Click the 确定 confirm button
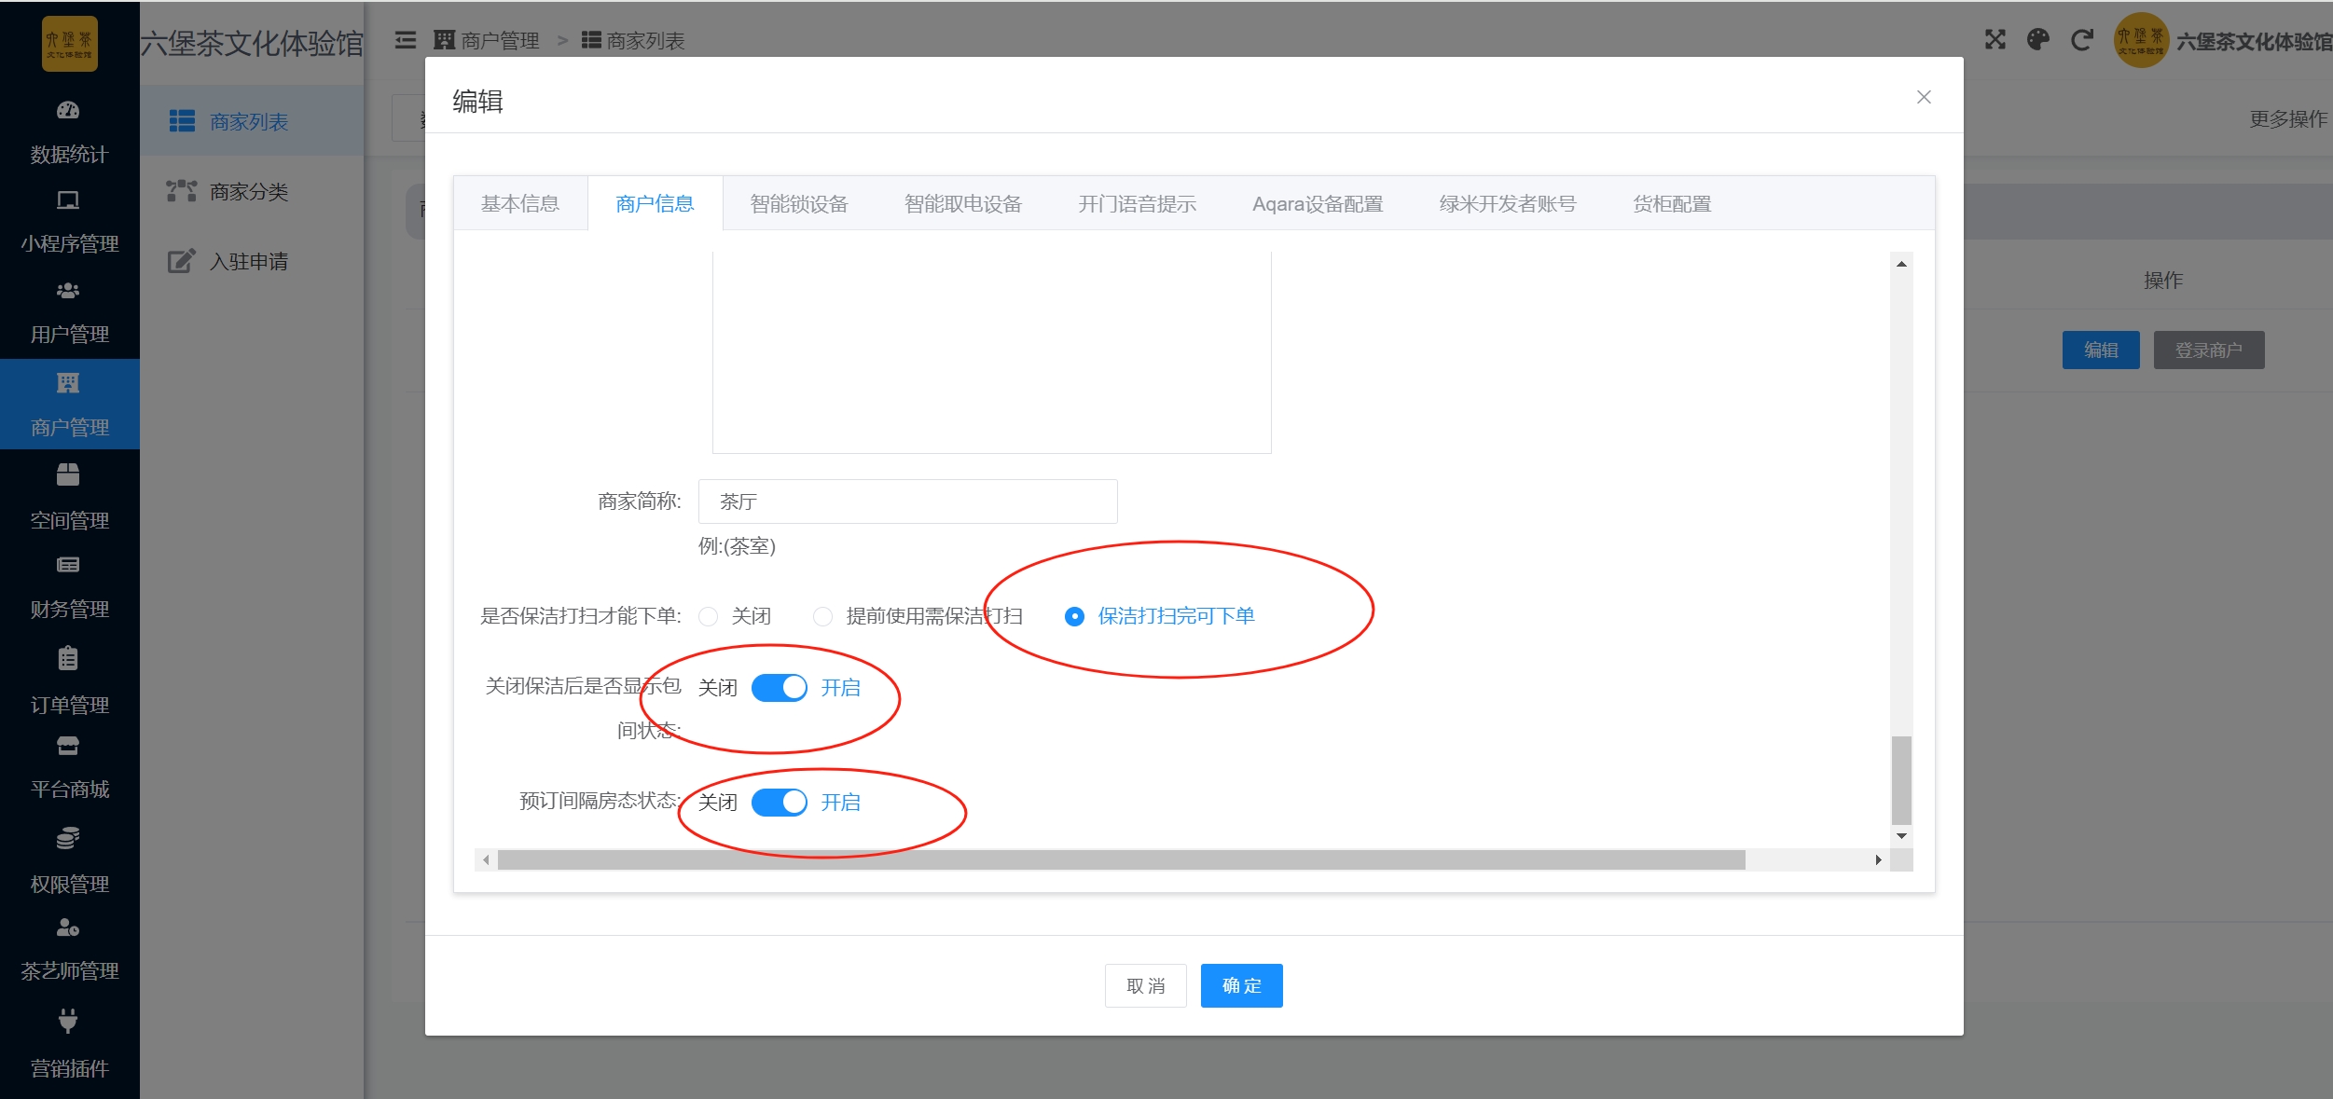This screenshot has width=2333, height=1099. [x=1241, y=985]
